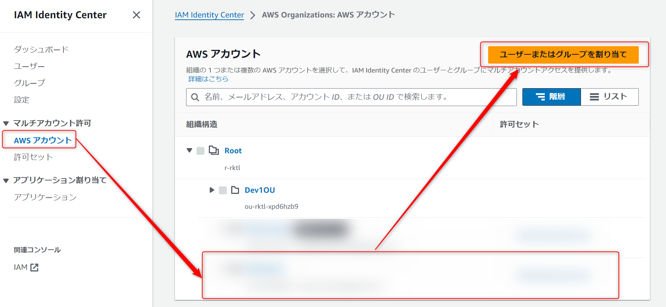Click the Dev1OU folder icon
This screenshot has width=666, height=307.
tap(235, 190)
